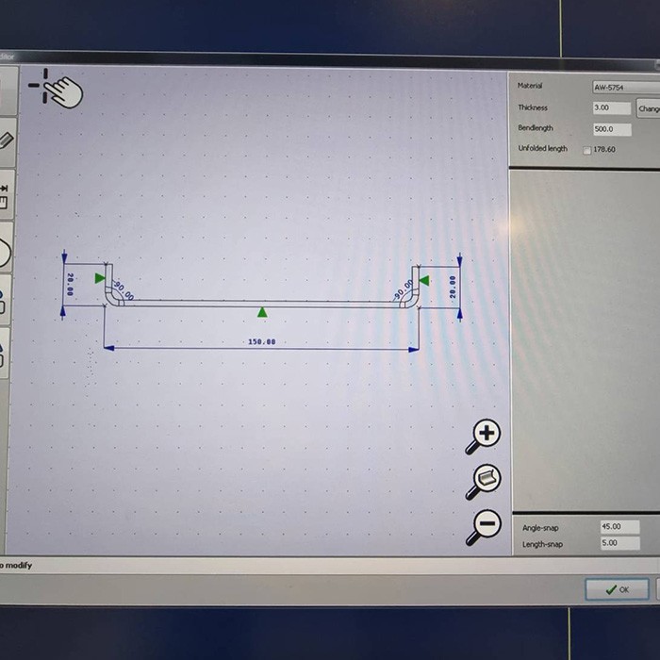Screen dimensions: 660x660
Task: Click the Bendlength 500.0 field
Action: [612, 129]
